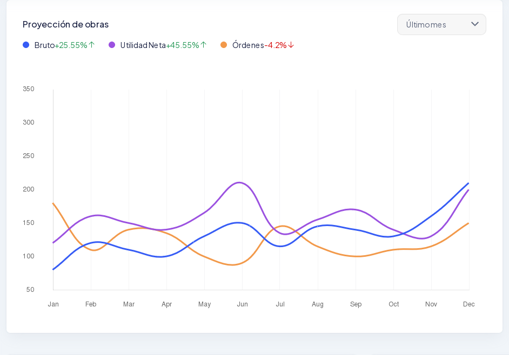Click the Jun label on the x-axis

tap(242, 304)
